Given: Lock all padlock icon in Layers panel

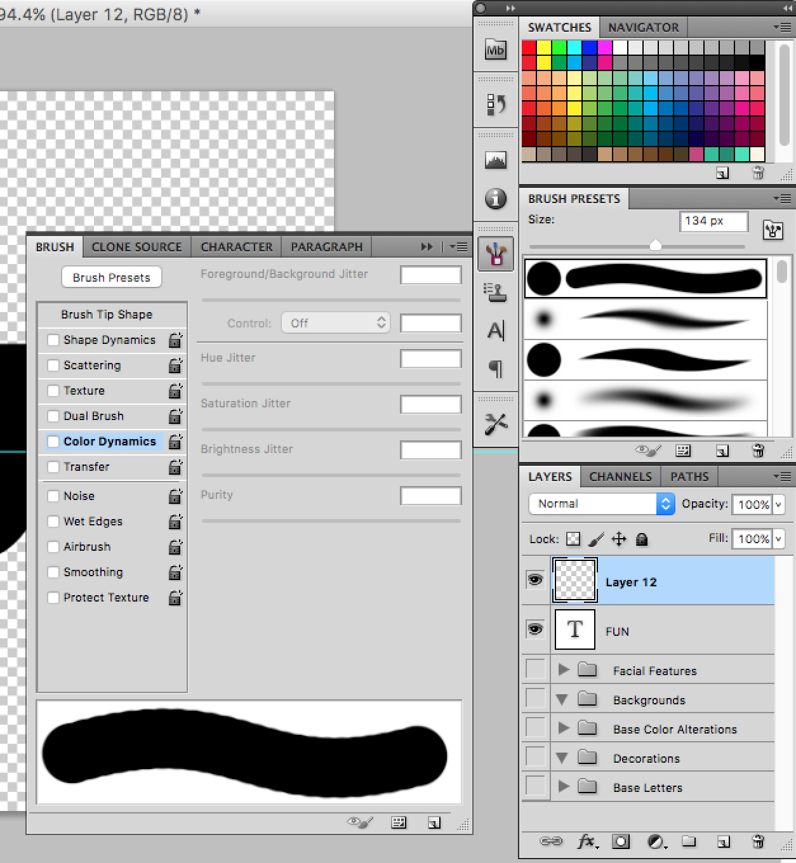Looking at the screenshot, I should pos(642,539).
